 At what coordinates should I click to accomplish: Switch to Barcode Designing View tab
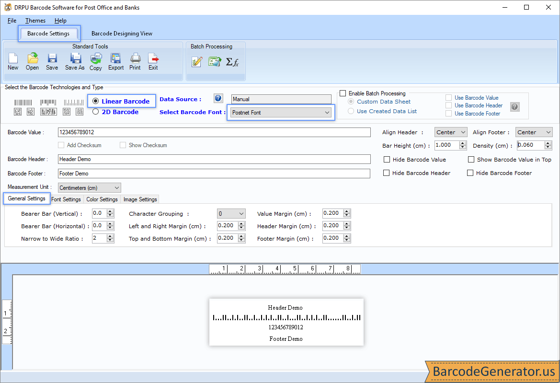122,33
